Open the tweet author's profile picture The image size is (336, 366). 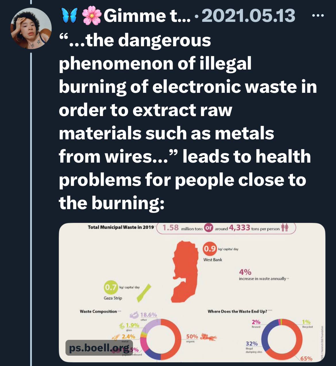[x=31, y=28]
